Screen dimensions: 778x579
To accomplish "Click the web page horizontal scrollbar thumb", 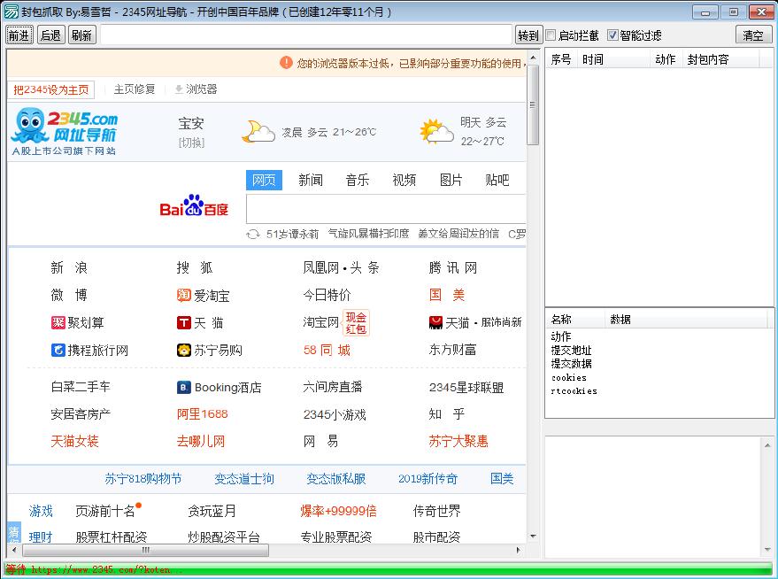I will pos(146,550).
